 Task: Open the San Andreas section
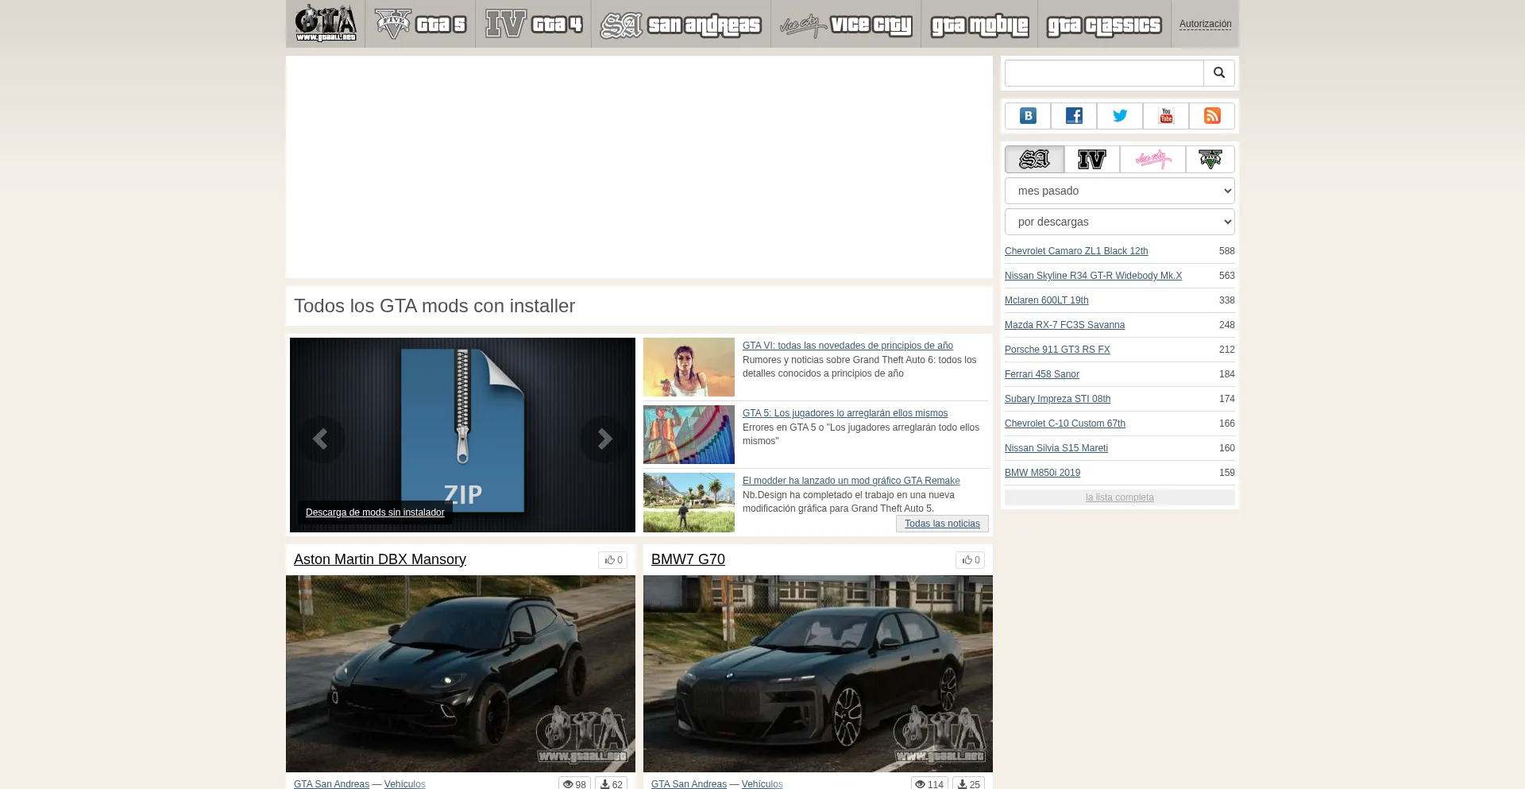coord(681,24)
